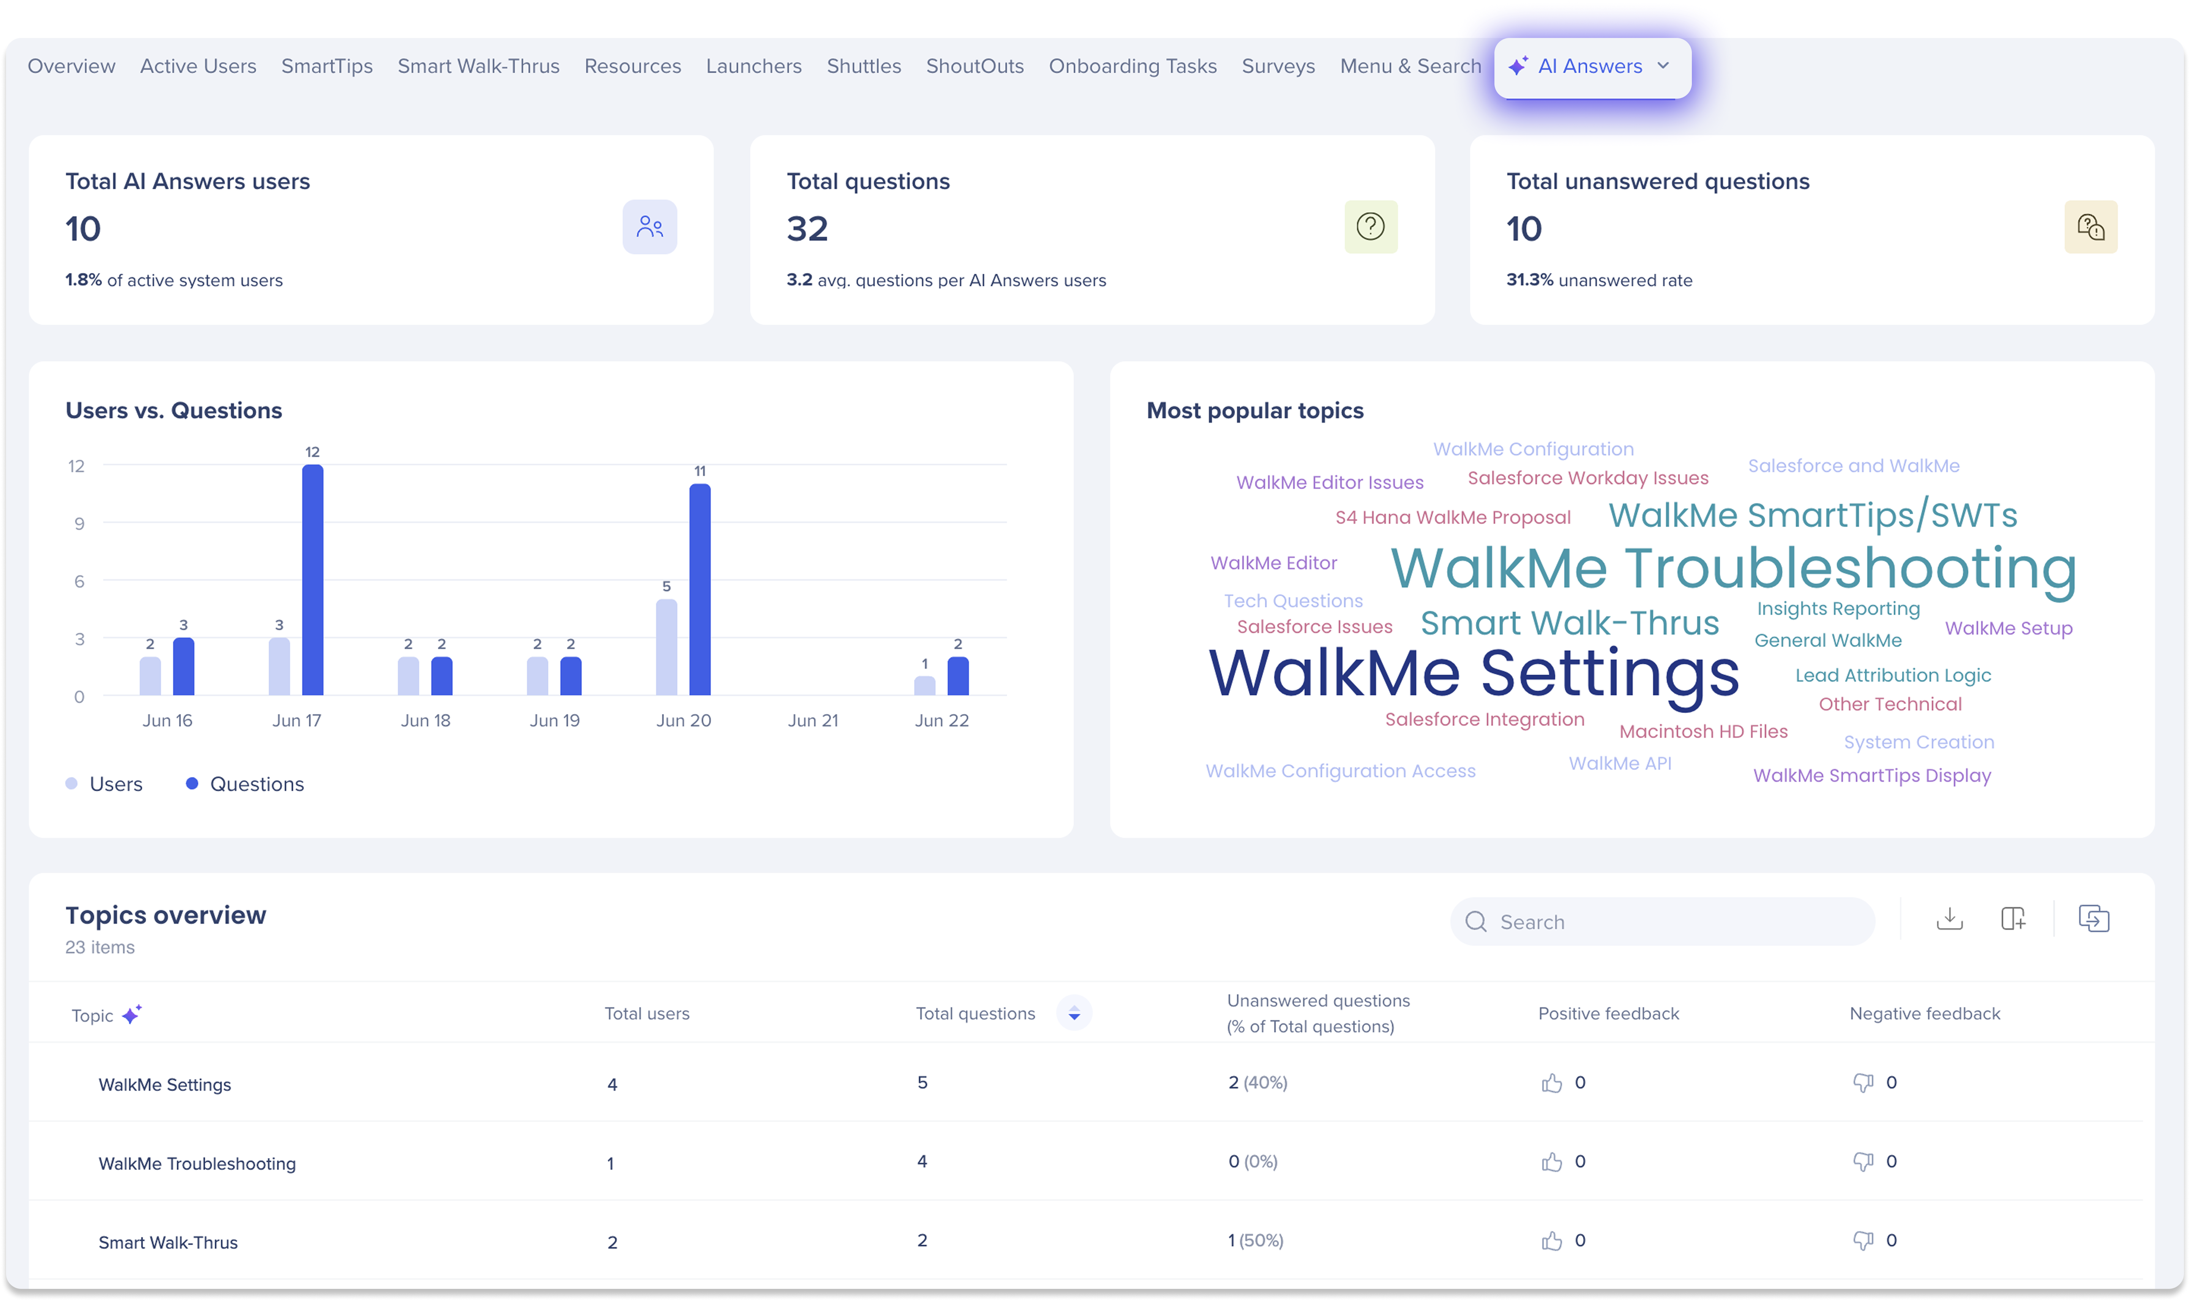
Task: Click the Jun 22 Questions bar showing 2
Action: pyautogui.click(x=958, y=676)
